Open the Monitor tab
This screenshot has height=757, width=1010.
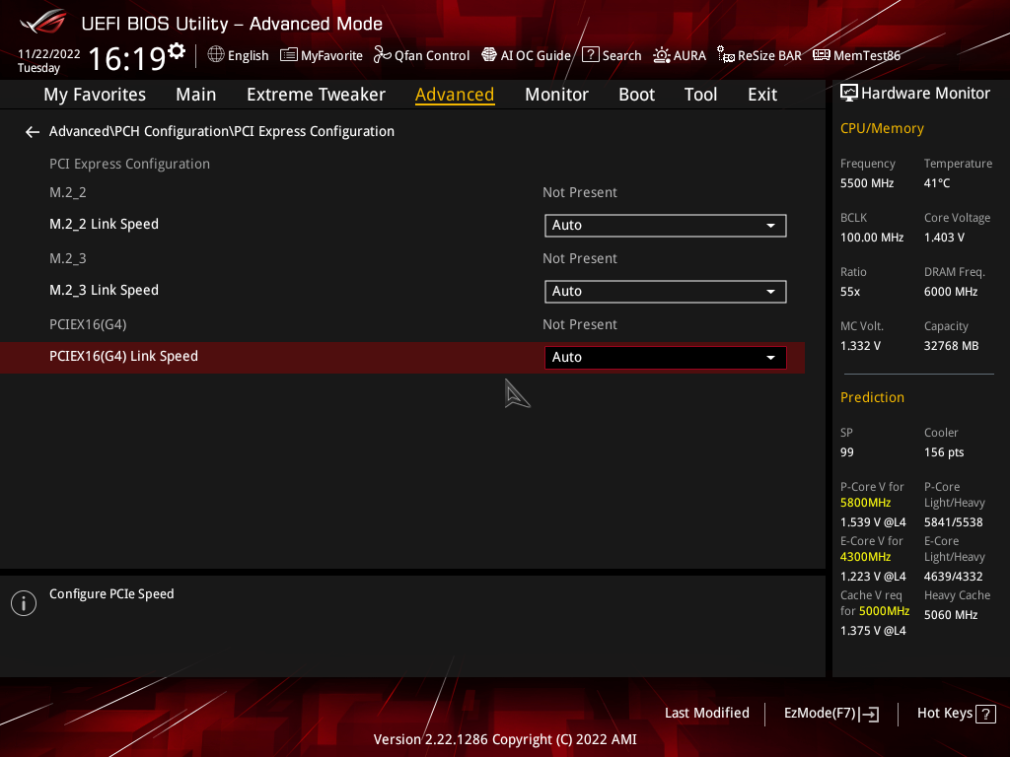tap(556, 95)
